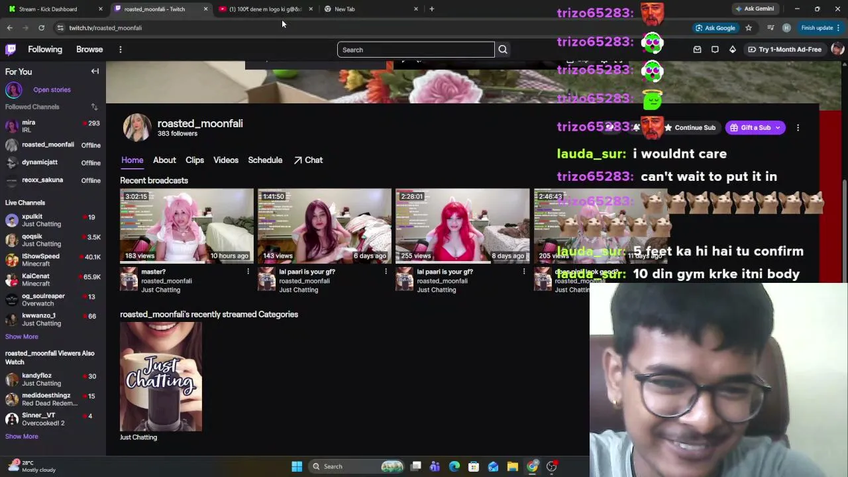
Task: Click in the Twitch Search field
Action: click(416, 50)
